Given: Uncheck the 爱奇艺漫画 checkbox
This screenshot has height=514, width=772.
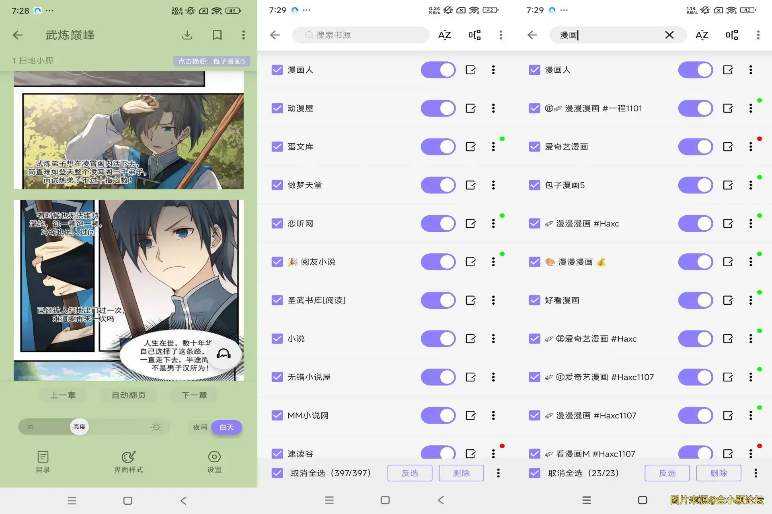Looking at the screenshot, I should pyautogui.click(x=534, y=147).
